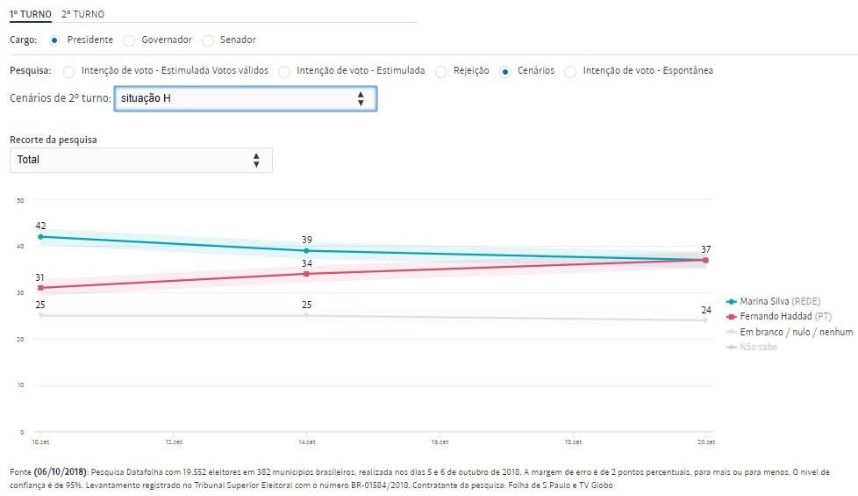Click the 37 data point at 20.set
This screenshot has width=858, height=496.
[x=705, y=260]
